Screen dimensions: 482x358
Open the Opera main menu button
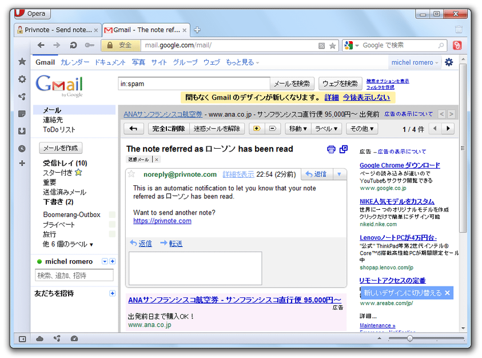32,14
